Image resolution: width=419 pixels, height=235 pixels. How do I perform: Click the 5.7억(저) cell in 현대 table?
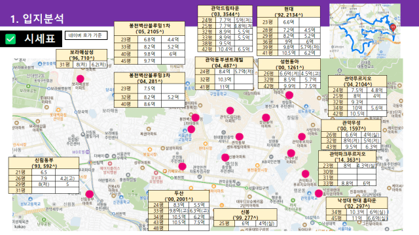(310, 47)
